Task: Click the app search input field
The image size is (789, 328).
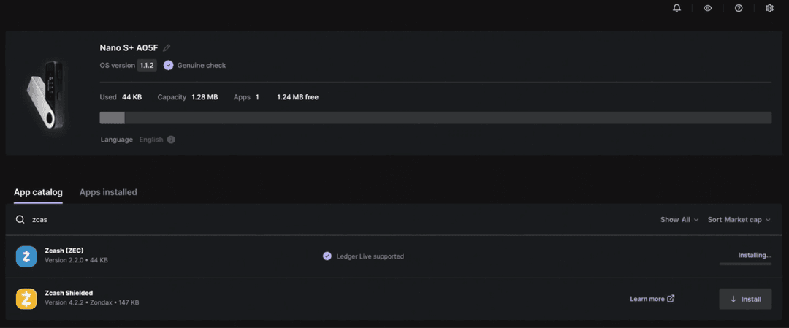Action: 292,219
